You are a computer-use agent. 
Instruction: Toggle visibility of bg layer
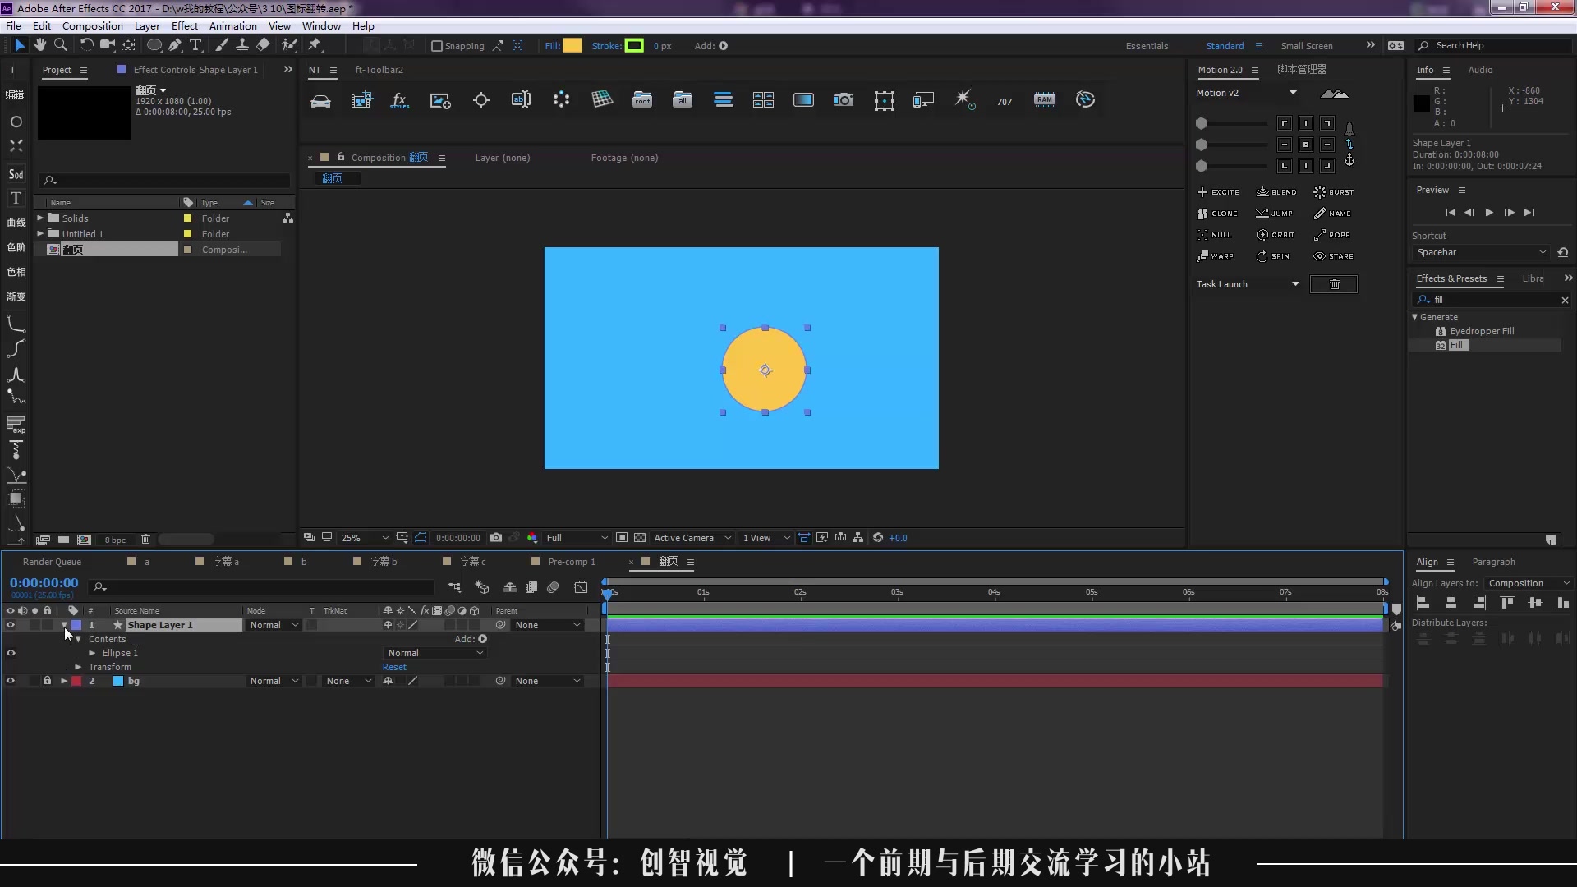(11, 681)
